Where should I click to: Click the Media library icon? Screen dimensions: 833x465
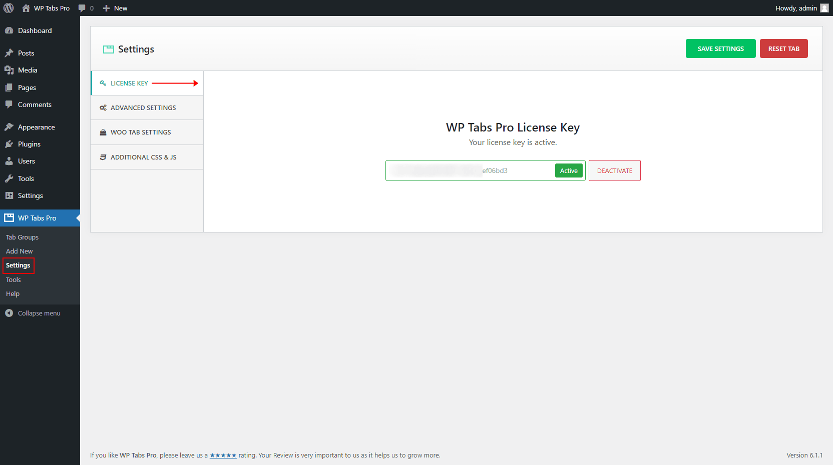point(9,70)
